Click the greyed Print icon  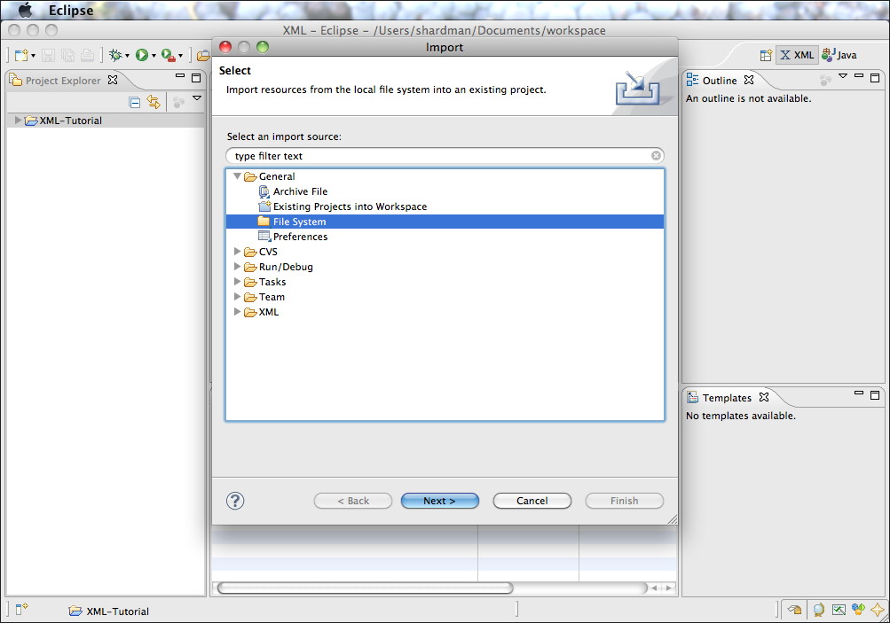[x=88, y=55]
